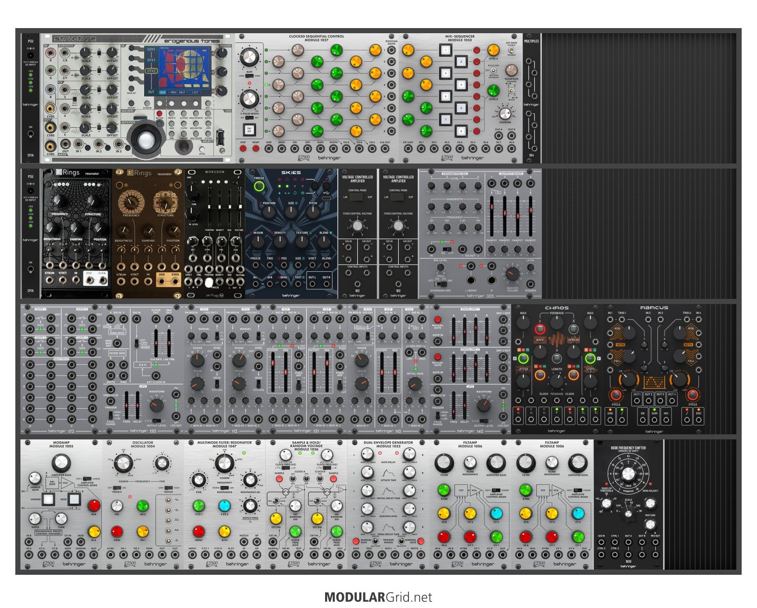This screenshot has height=608, width=757.
Task: Click the POSITION slider on Monsoon
Action: 209,207
